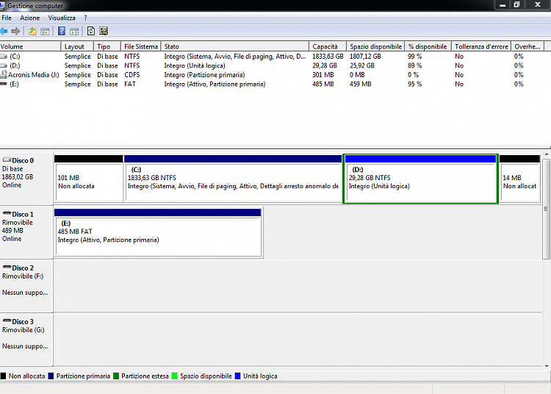This screenshot has width=551, height=394.
Task: Click the Forward arrow toolbar icon
Action: tap(15, 32)
